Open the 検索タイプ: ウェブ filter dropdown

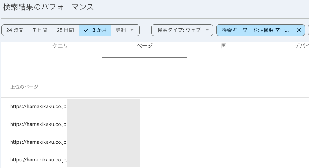tap(179, 30)
